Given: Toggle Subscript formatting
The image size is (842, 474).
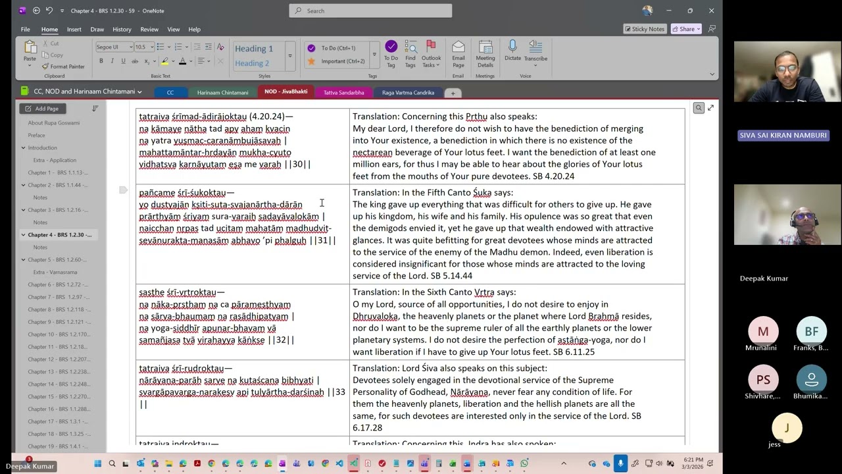Looking at the screenshot, I should click(x=146, y=61).
